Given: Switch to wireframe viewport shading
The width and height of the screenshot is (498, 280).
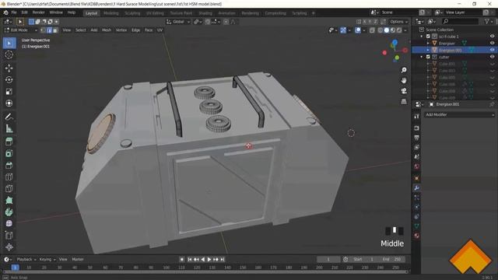Looking at the screenshot, I should point(381,30).
